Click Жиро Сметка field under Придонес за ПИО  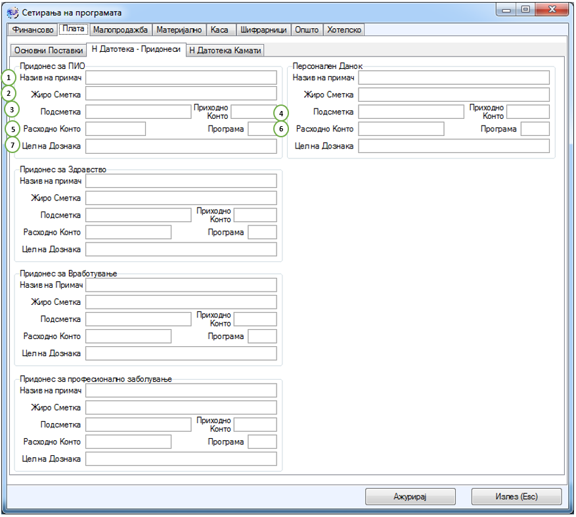(x=181, y=93)
